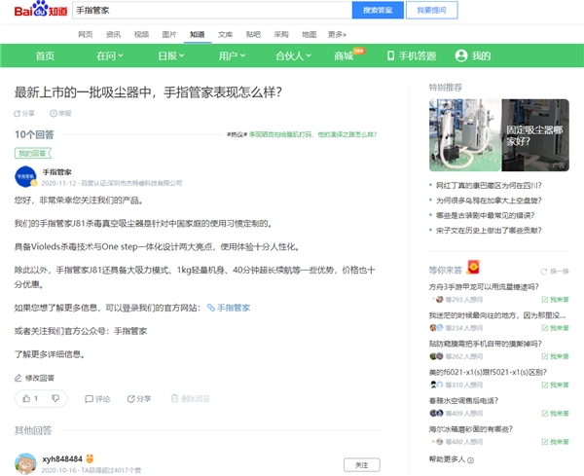The height and width of the screenshot is (476, 584).
Task: Open the 采购 search tab
Action: coord(281,34)
